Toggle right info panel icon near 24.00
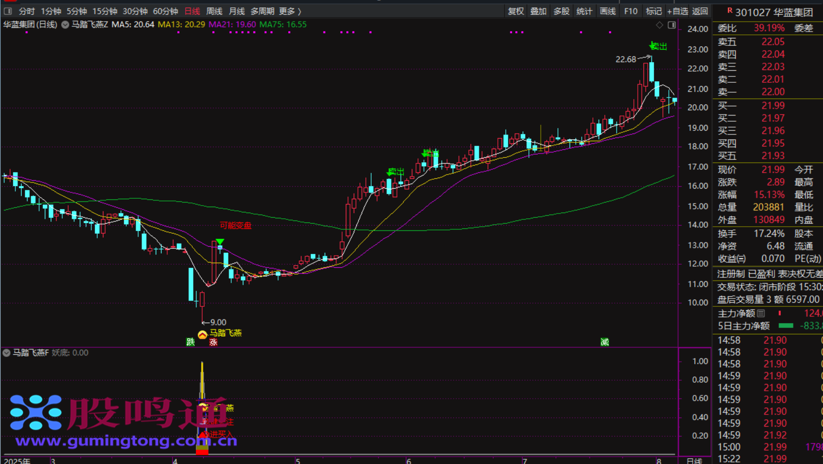The width and height of the screenshot is (823, 464). pyautogui.click(x=671, y=25)
